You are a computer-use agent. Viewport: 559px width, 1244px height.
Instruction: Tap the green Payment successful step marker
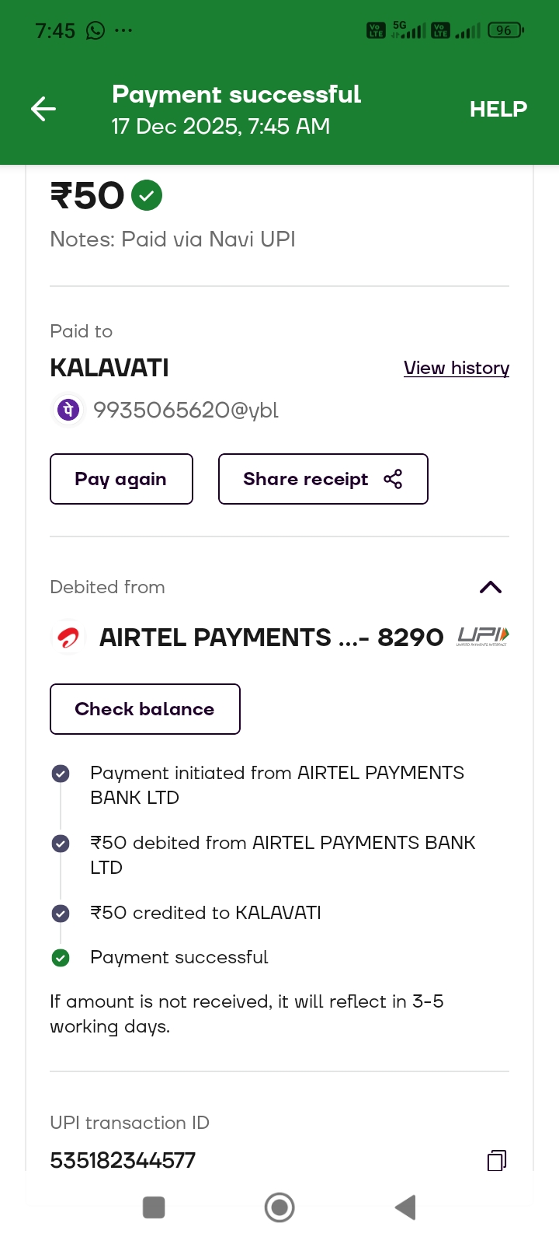(x=61, y=958)
